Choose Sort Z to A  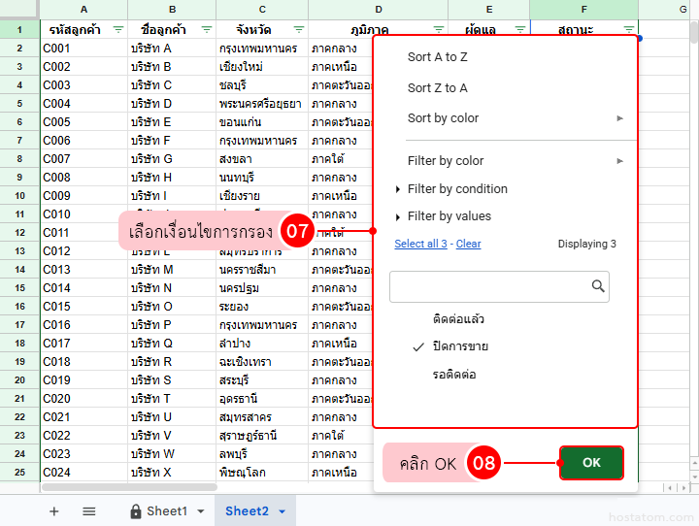(437, 87)
